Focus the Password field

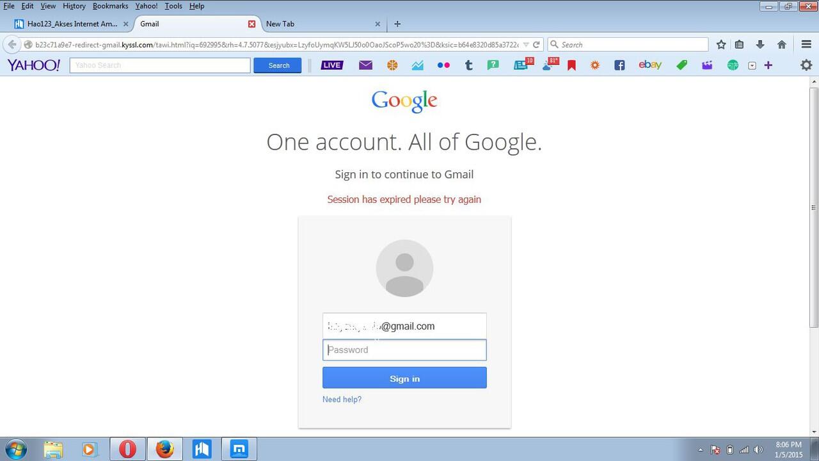[404, 350]
